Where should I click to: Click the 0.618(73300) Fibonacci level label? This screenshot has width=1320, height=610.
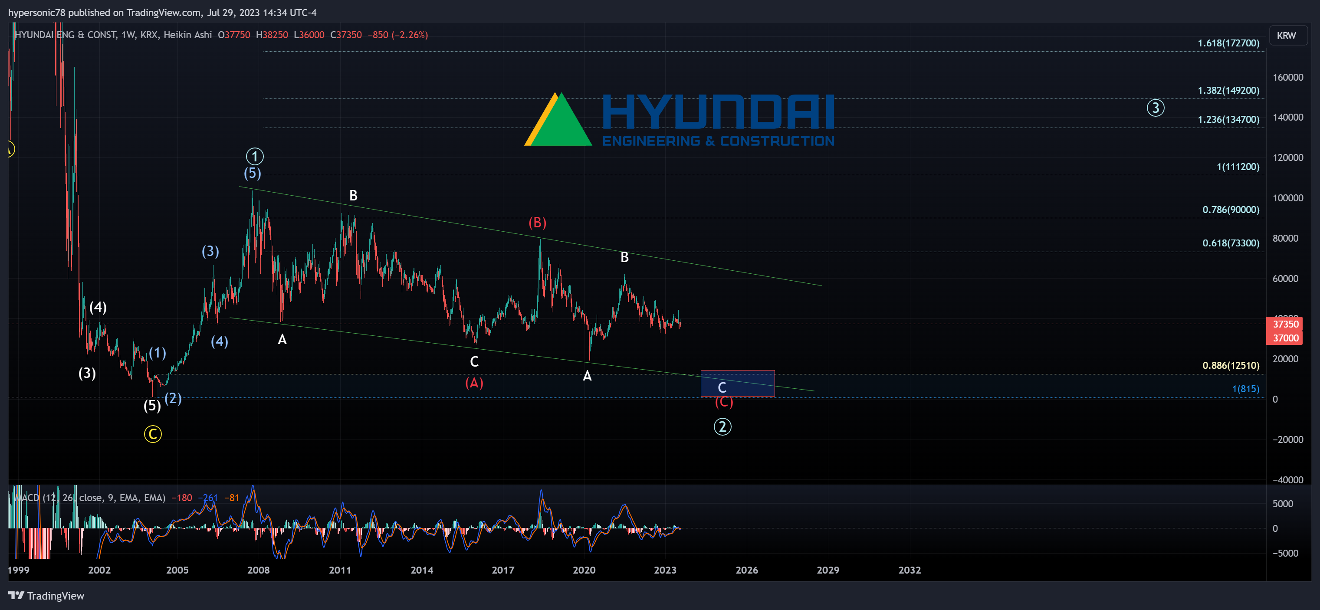tap(1231, 243)
